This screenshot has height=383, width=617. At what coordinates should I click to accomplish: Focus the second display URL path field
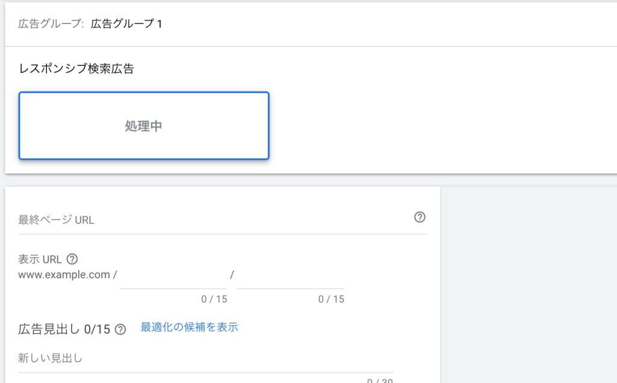click(x=290, y=277)
